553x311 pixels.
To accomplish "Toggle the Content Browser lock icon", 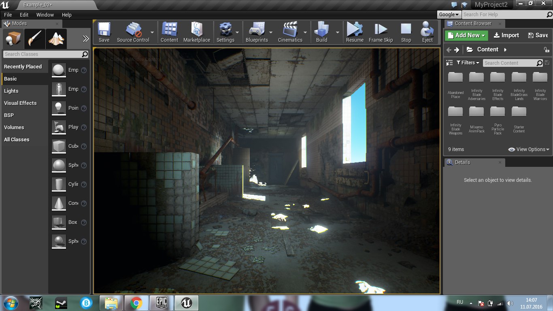I will pos(547,50).
